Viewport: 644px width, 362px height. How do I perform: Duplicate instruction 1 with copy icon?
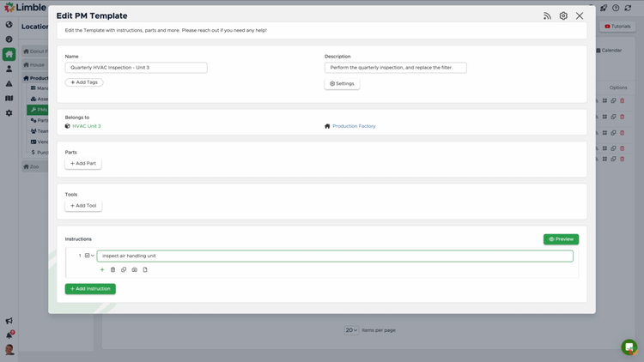[x=124, y=269]
